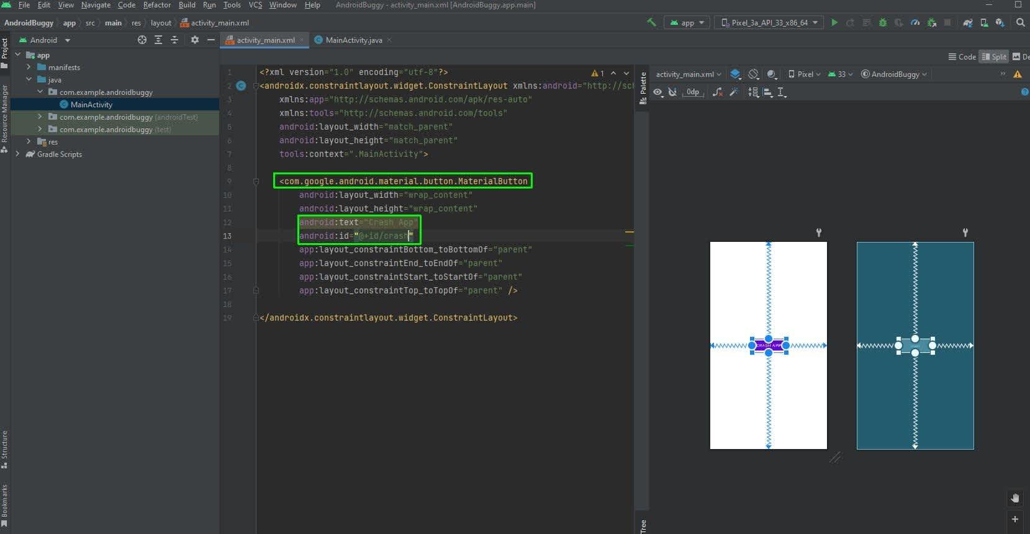
Task: Run the app with the green play button
Action: click(x=834, y=22)
